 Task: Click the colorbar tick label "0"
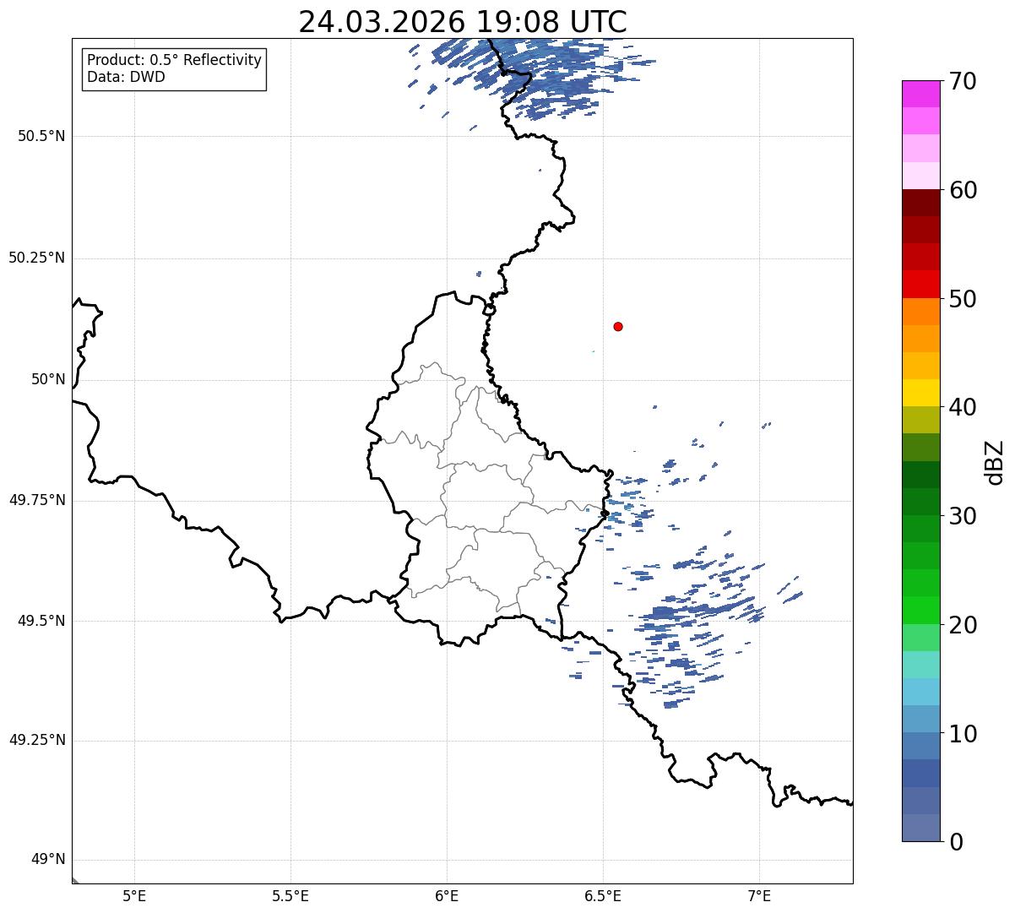[x=956, y=842]
